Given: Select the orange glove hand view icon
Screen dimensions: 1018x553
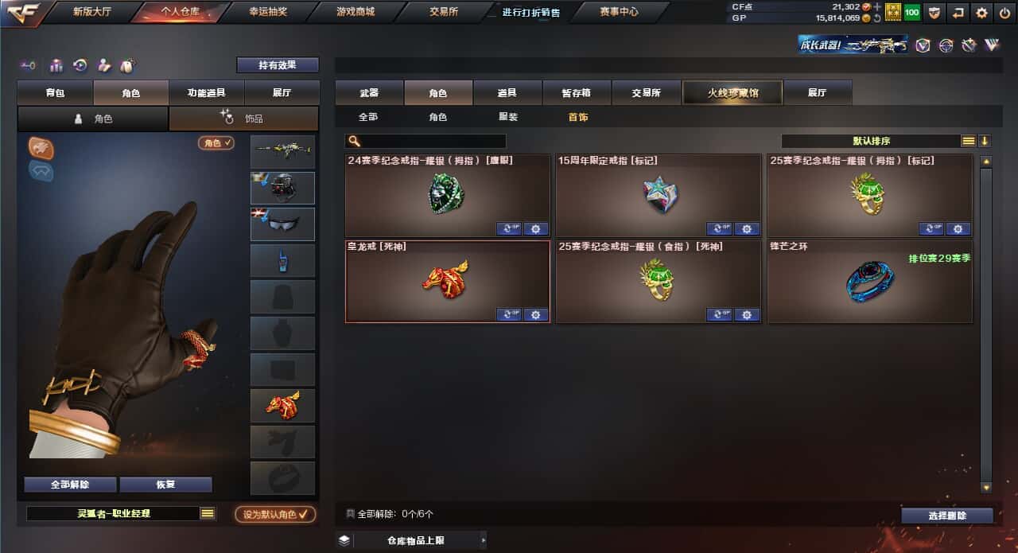Looking at the screenshot, I should tap(41, 147).
